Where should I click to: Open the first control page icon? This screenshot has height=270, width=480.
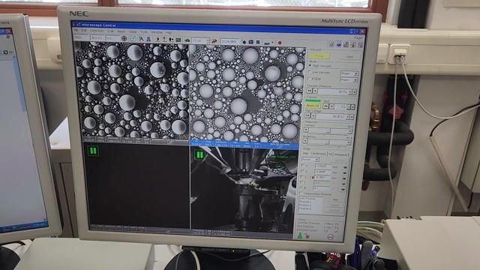pos(331,44)
